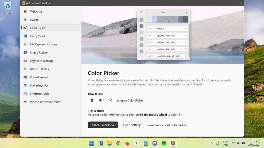Click the Windows key shortcut tile
The width and height of the screenshot is (264, 148).
[x=92, y=100]
